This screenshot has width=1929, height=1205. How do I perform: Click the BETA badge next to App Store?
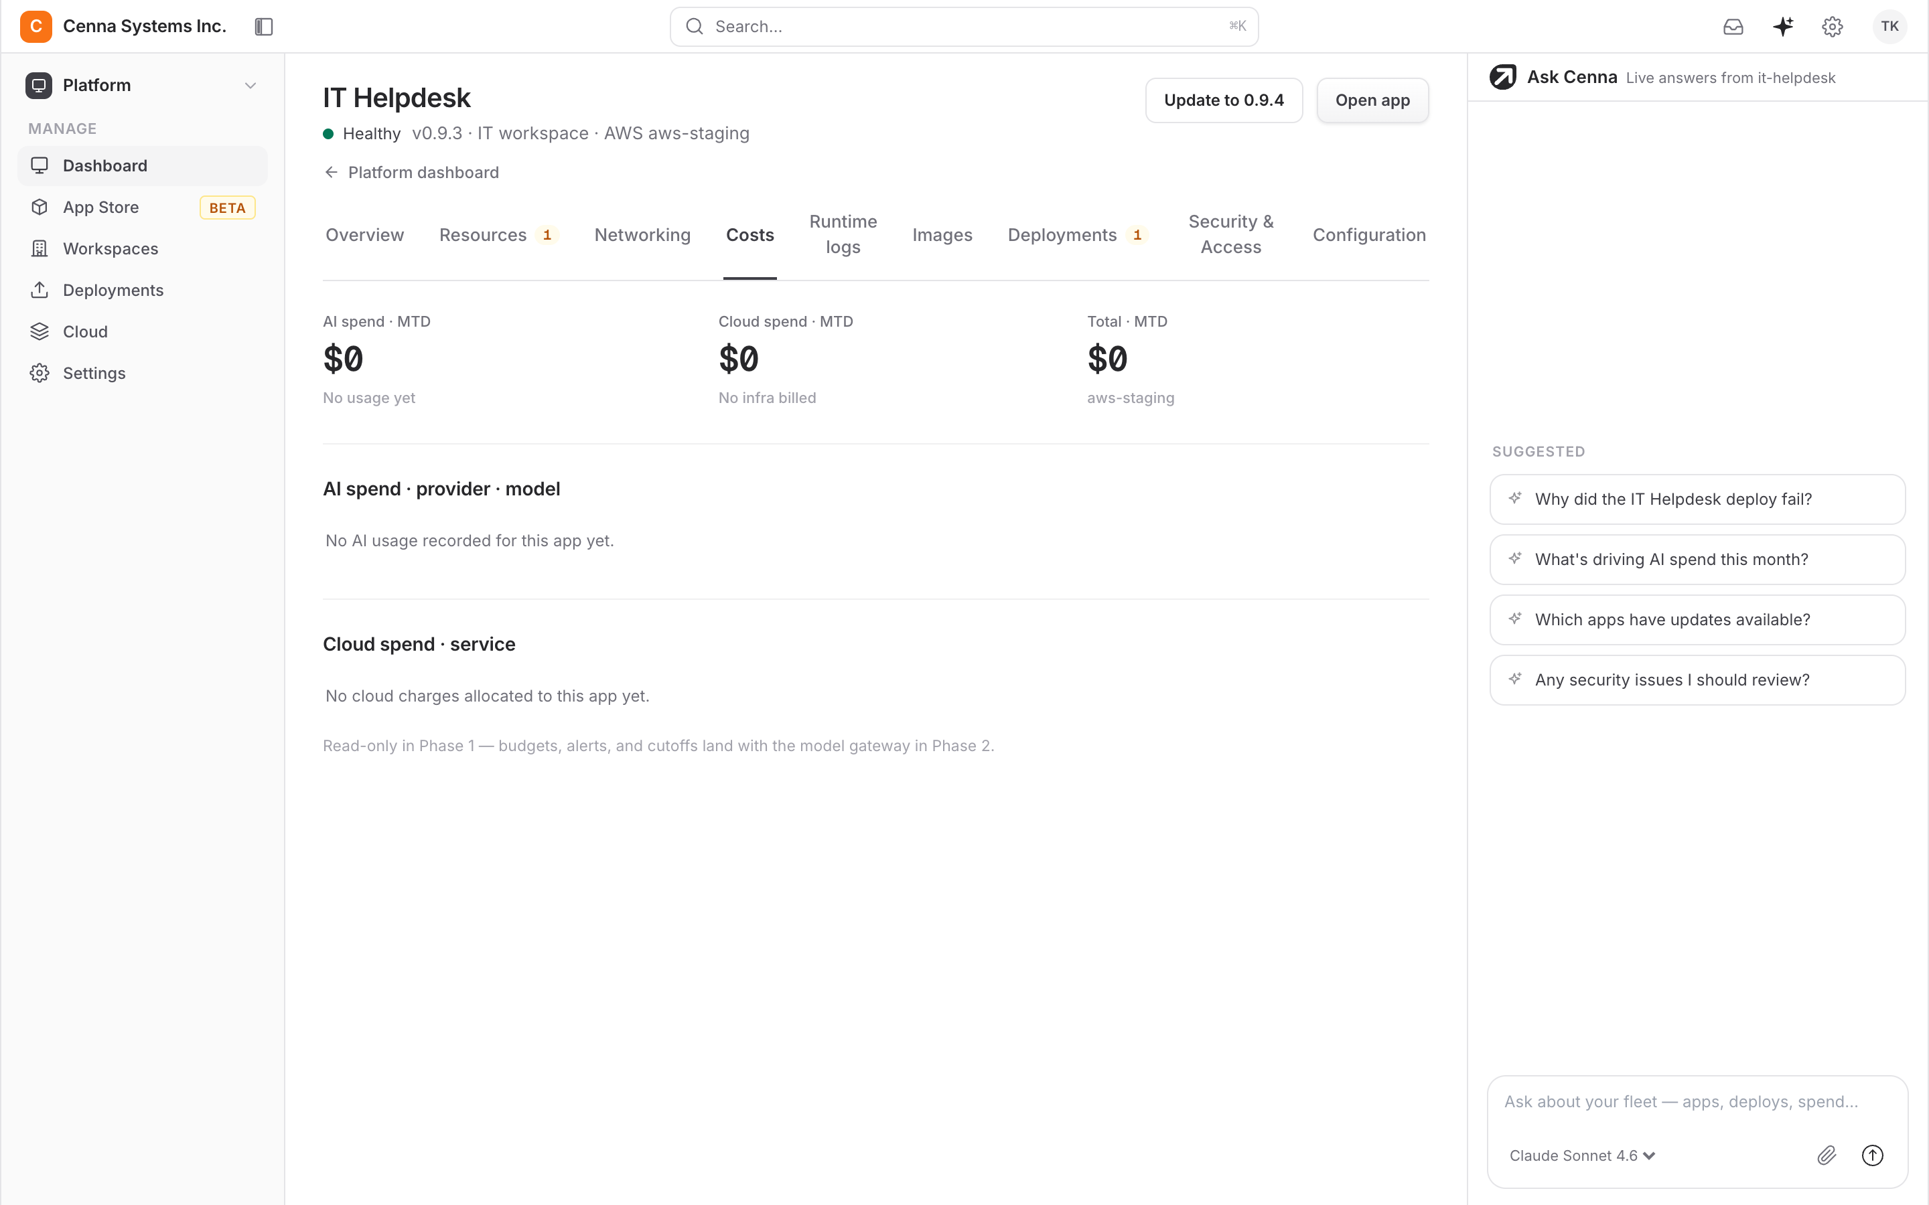[x=227, y=208]
